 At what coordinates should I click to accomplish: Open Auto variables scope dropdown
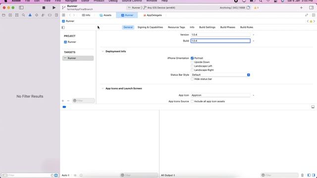(x=65, y=175)
